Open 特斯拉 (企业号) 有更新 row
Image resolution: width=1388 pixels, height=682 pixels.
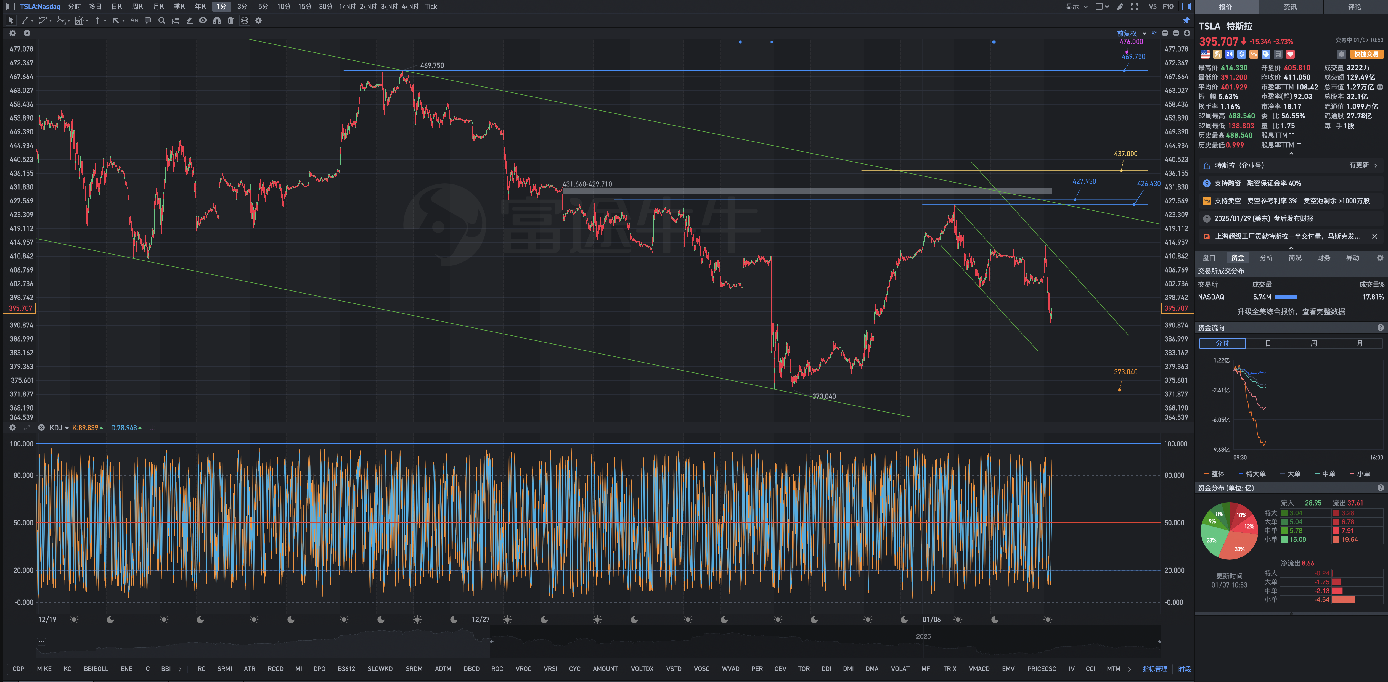(x=1291, y=165)
